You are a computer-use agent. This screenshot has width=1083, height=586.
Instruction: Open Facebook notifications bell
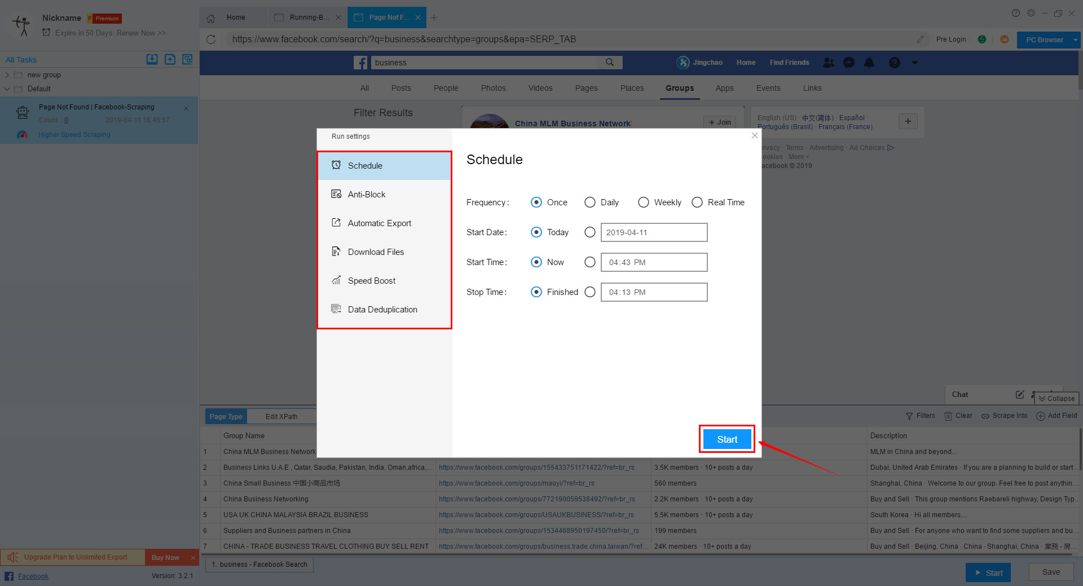click(x=869, y=63)
